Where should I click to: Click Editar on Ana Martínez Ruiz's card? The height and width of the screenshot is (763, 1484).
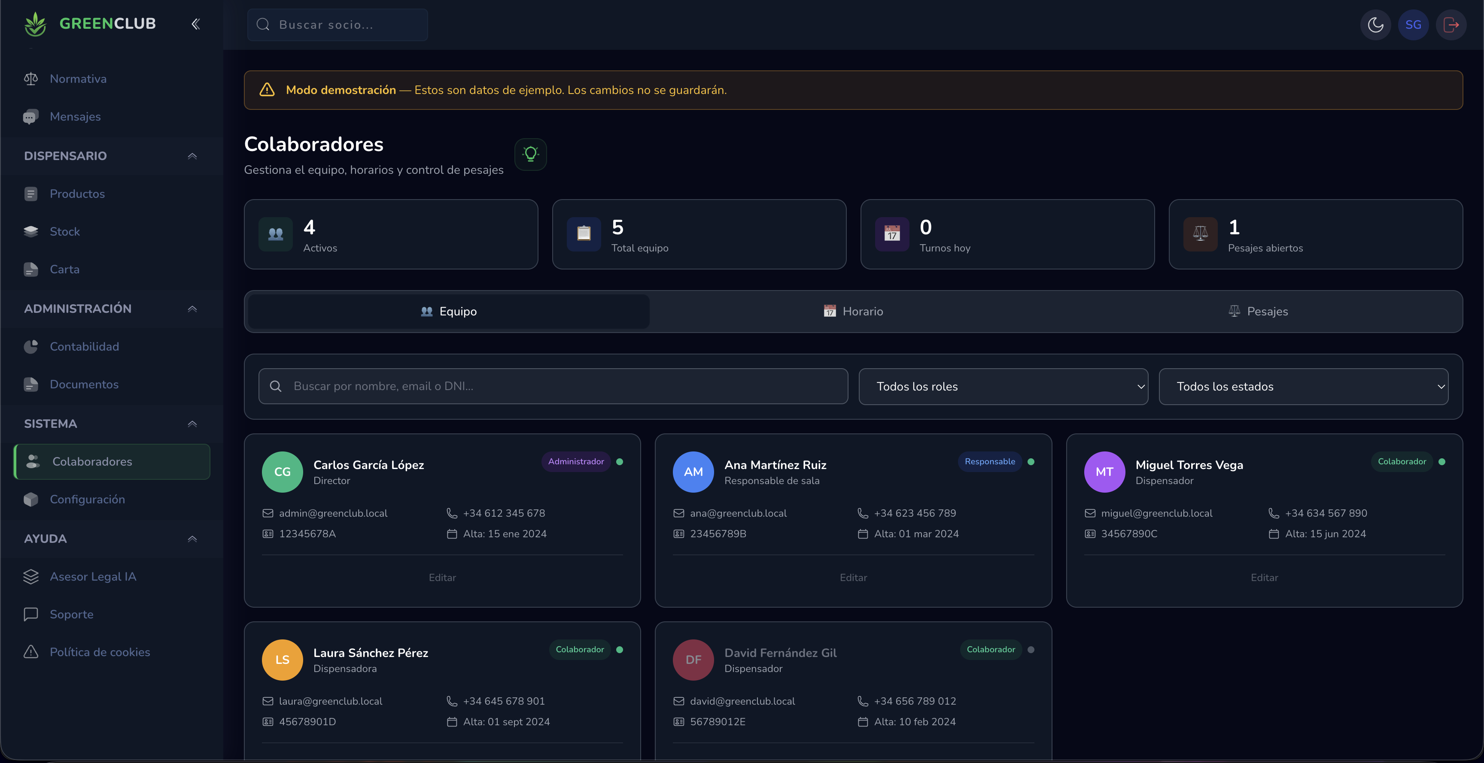[x=853, y=577]
